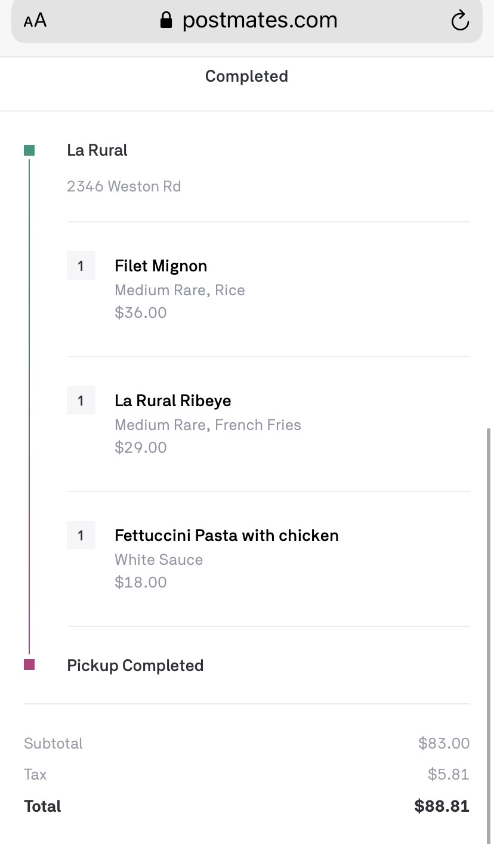
Task: Select the La Rural Ribeye item
Action: pyautogui.click(x=173, y=401)
